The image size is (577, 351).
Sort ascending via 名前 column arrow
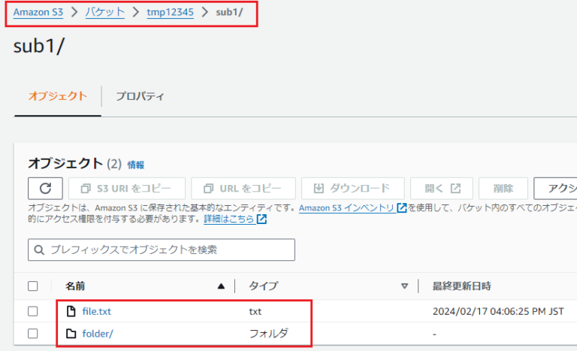(x=221, y=286)
